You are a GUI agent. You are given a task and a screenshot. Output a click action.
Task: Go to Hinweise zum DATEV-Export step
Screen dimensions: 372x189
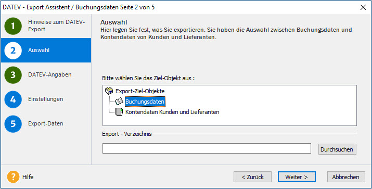(57, 26)
